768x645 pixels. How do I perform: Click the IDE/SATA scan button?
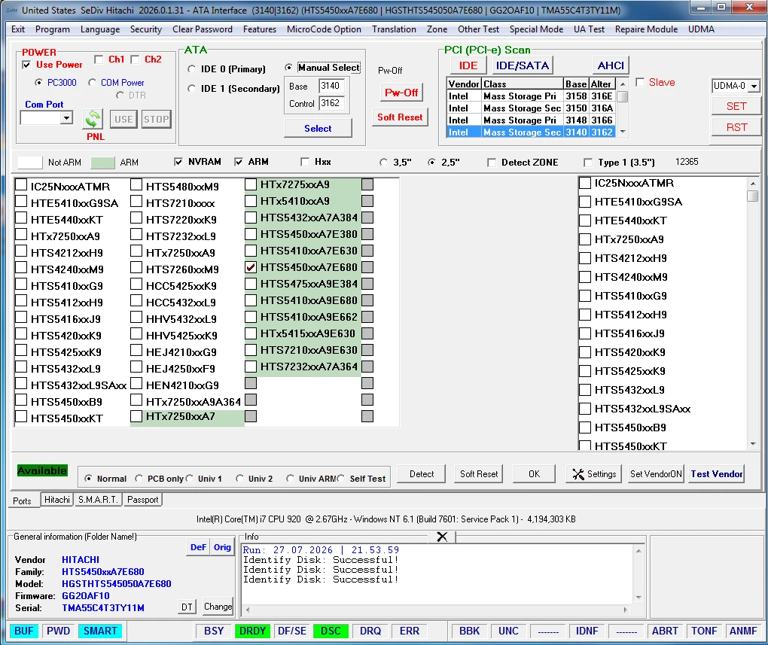pyautogui.click(x=522, y=65)
